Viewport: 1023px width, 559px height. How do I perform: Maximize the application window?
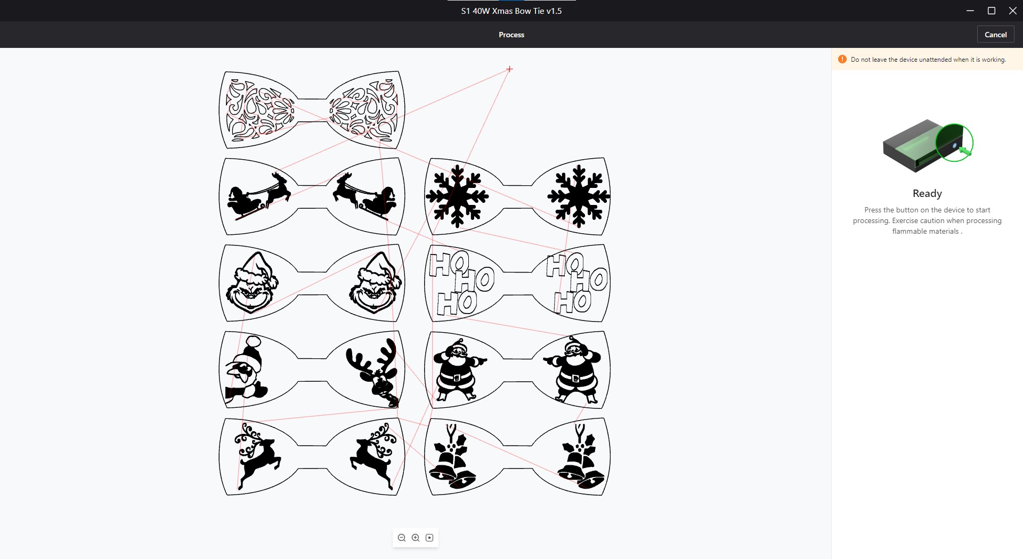pos(992,11)
